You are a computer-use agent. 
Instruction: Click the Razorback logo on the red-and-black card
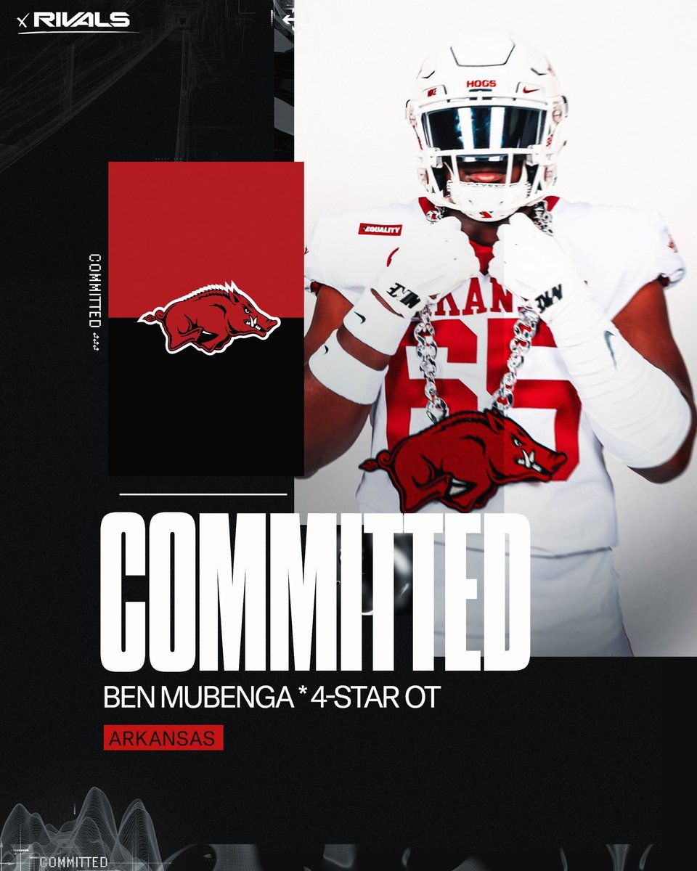click(x=208, y=317)
